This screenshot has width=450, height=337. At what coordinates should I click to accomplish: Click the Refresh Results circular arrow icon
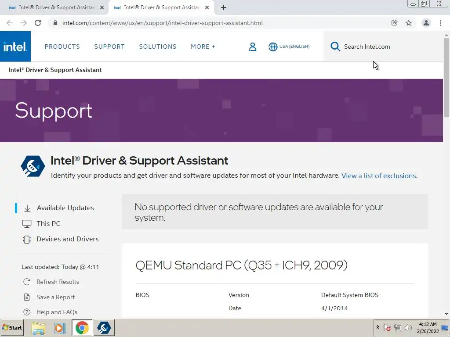click(27, 282)
